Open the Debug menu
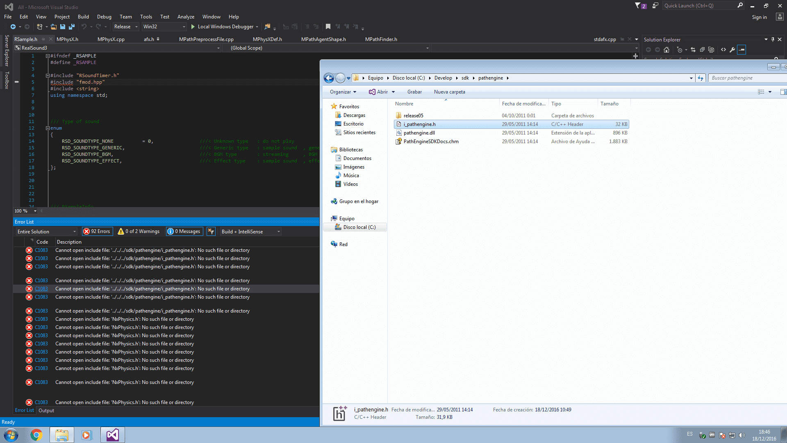Screen dimensions: 787x443 104,17
